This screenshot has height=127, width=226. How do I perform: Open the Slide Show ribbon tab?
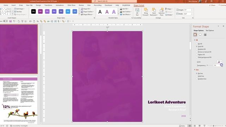pyautogui.click(x=71, y=5)
